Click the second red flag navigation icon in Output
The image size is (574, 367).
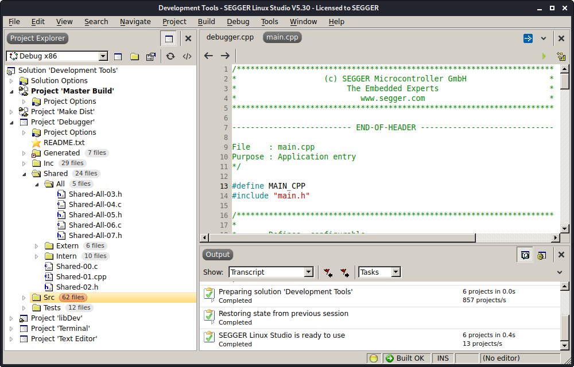point(344,272)
